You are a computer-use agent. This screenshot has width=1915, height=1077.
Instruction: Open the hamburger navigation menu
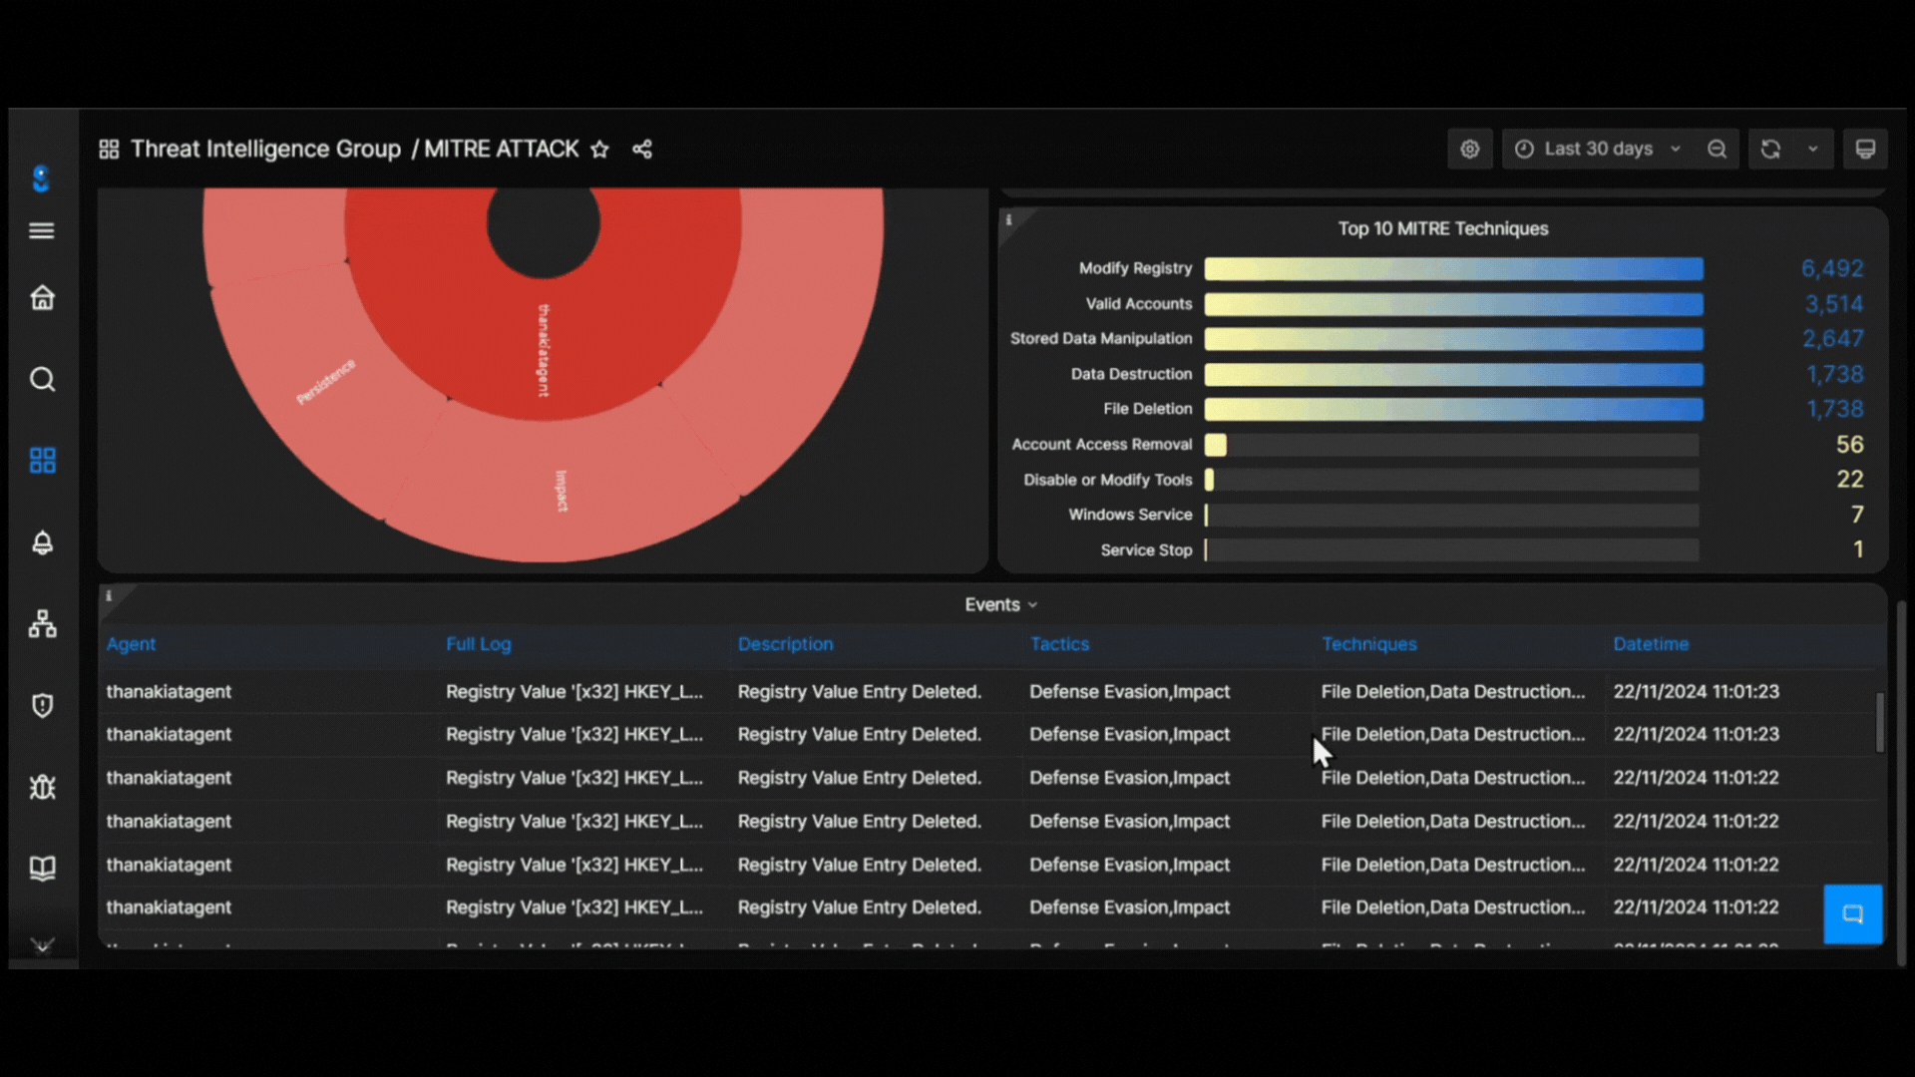coord(42,230)
